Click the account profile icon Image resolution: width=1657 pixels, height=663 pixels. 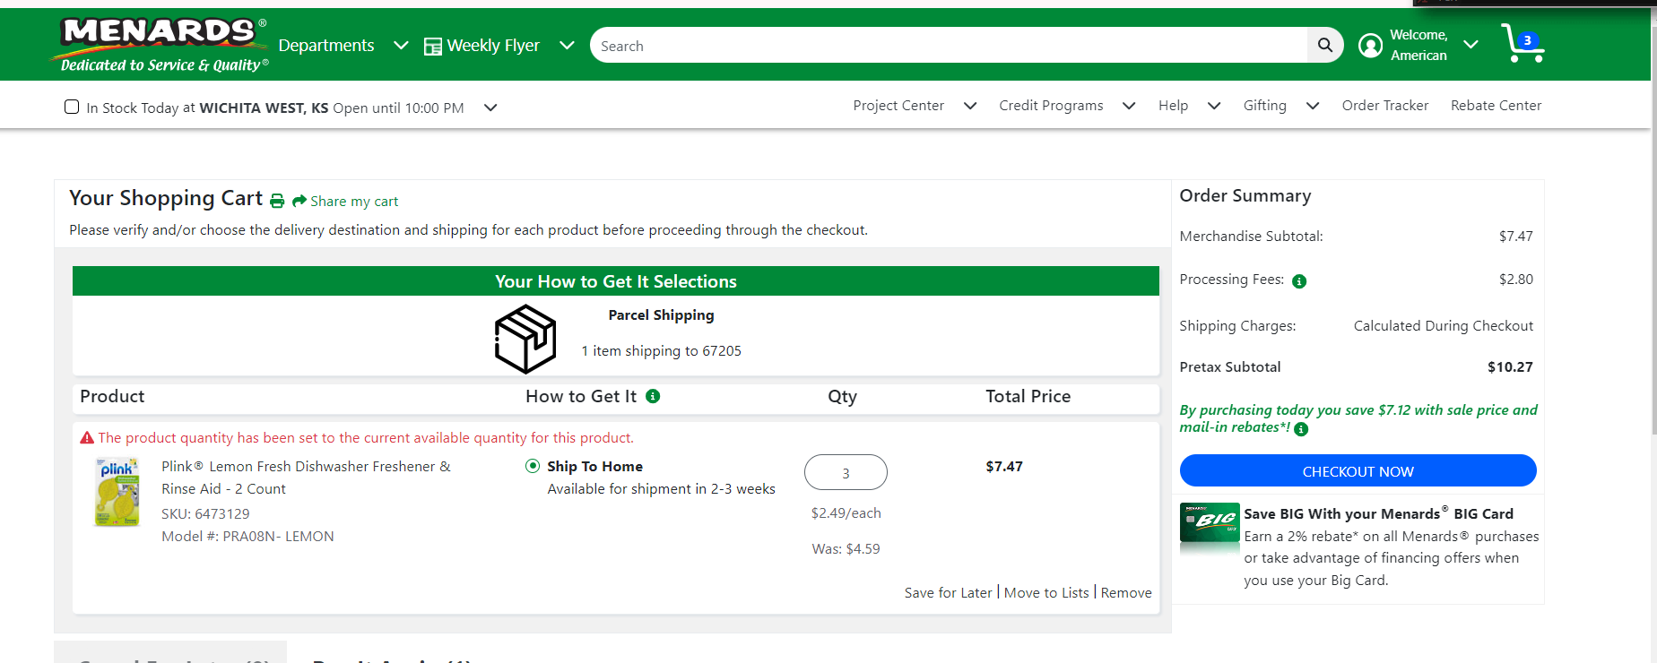pyautogui.click(x=1370, y=46)
